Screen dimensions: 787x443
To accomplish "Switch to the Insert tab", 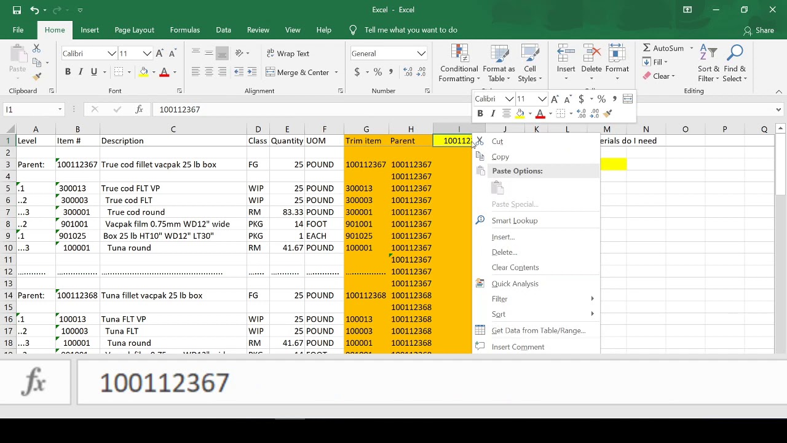I will tap(90, 30).
